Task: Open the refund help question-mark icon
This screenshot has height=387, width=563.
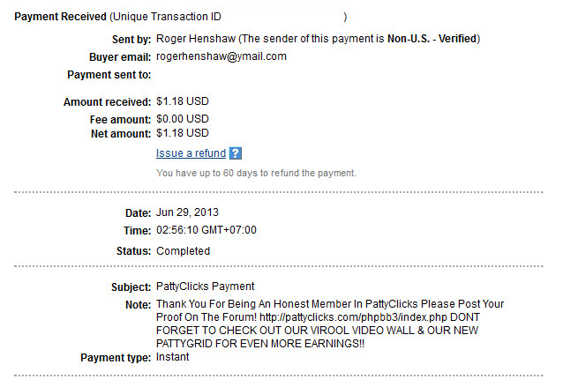Action: 236,153
